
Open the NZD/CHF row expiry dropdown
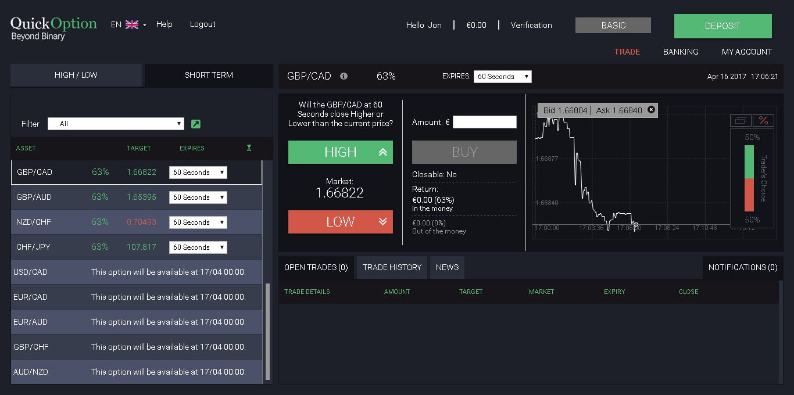198,222
